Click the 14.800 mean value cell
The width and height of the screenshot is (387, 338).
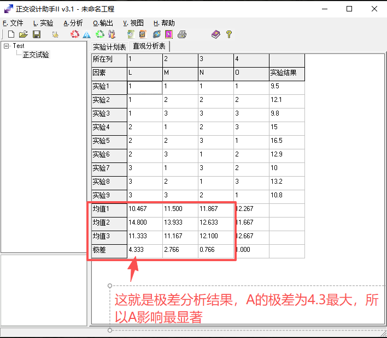(145, 224)
